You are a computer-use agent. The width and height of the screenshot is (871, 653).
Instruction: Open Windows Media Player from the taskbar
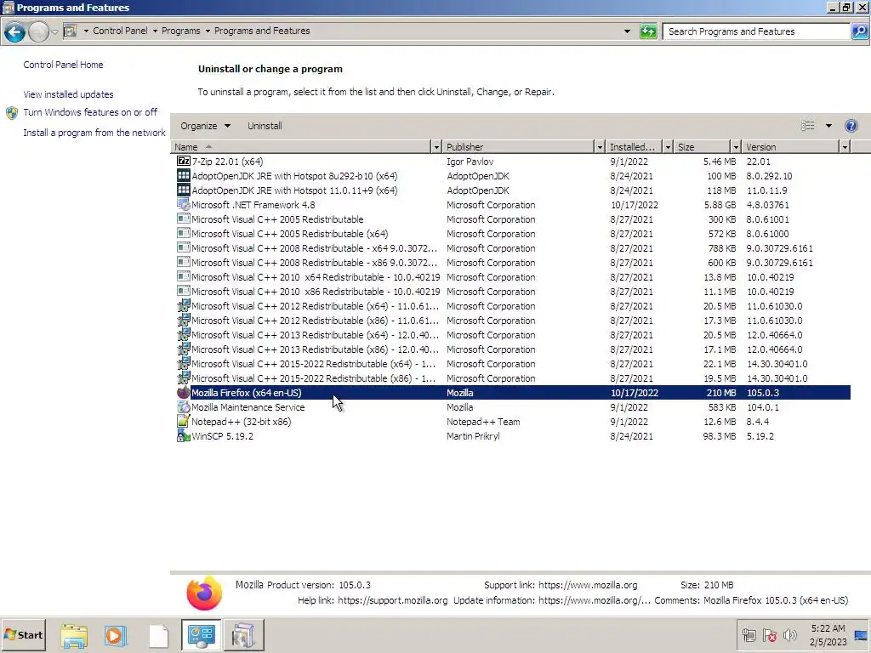pyautogui.click(x=116, y=635)
